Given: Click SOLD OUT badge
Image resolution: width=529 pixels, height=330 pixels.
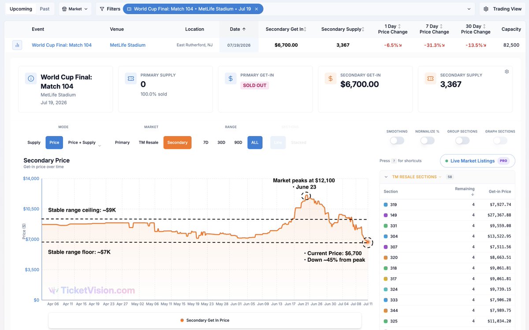Looking at the screenshot, I should (x=255, y=85).
